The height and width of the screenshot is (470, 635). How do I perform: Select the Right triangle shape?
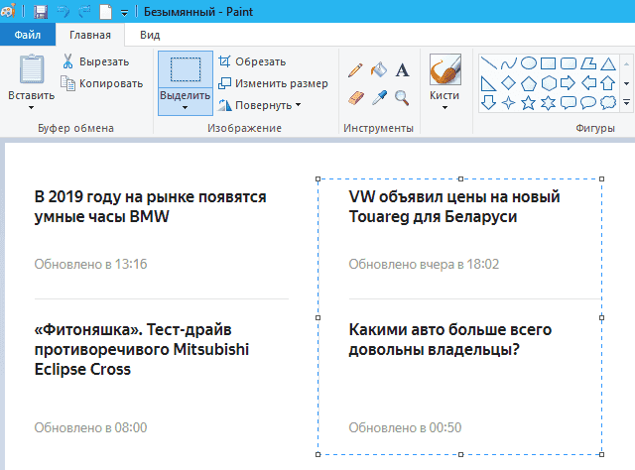[488, 83]
